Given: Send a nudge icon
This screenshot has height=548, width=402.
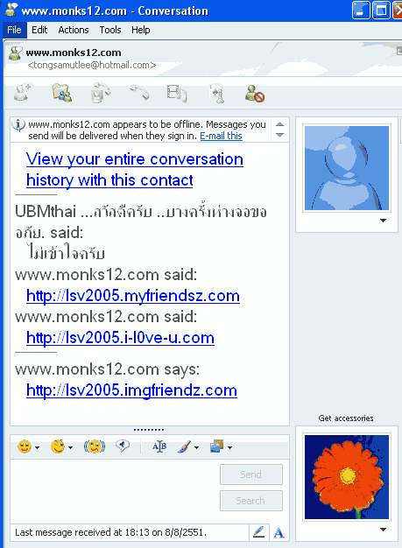Looking at the screenshot, I should (95, 446).
